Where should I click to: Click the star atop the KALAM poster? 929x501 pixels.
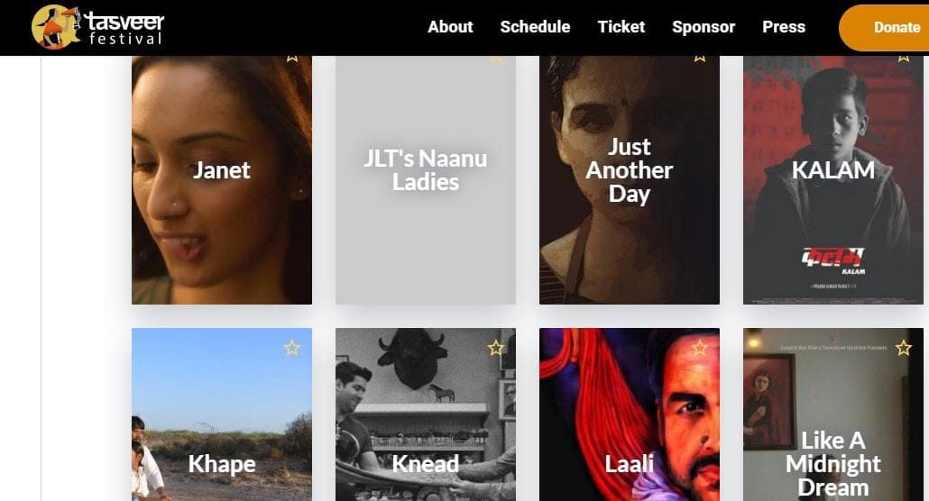[904, 59]
